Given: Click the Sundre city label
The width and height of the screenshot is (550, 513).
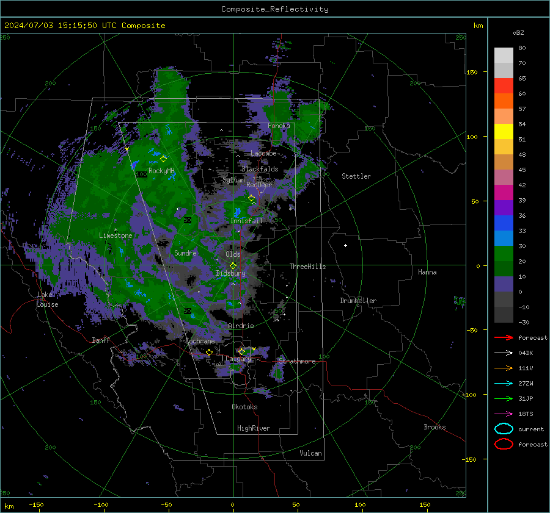Looking at the screenshot, I should [x=185, y=253].
